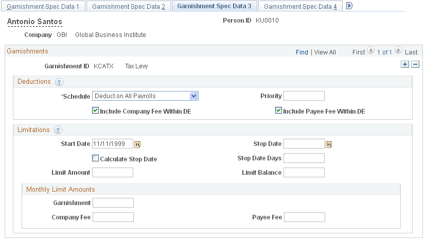
Task: Click the '1 of 1' row counter
Action: coord(384,52)
